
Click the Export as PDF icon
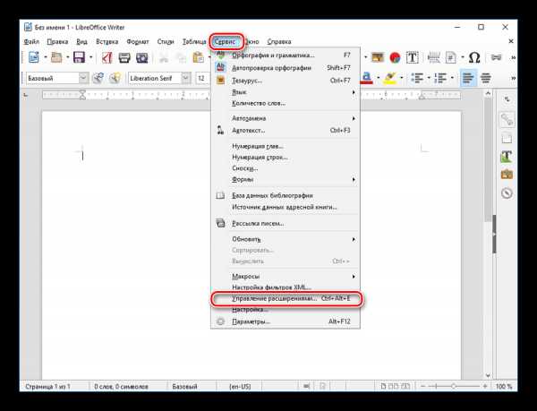(x=107, y=57)
